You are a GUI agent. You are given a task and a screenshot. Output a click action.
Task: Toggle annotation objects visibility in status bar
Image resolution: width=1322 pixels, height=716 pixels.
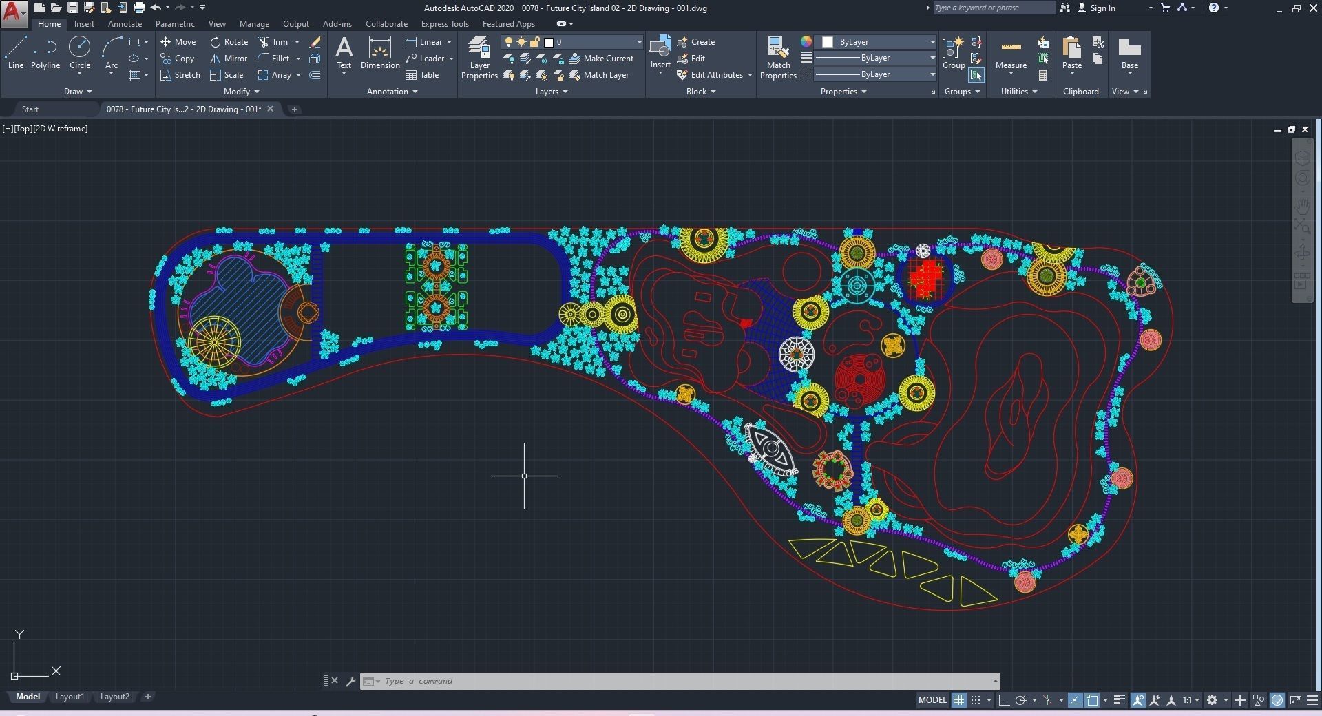point(1137,700)
